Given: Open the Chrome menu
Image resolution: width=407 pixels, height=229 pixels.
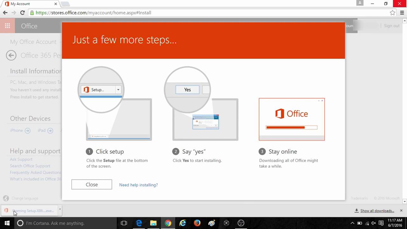Looking at the screenshot, I should 403,13.
